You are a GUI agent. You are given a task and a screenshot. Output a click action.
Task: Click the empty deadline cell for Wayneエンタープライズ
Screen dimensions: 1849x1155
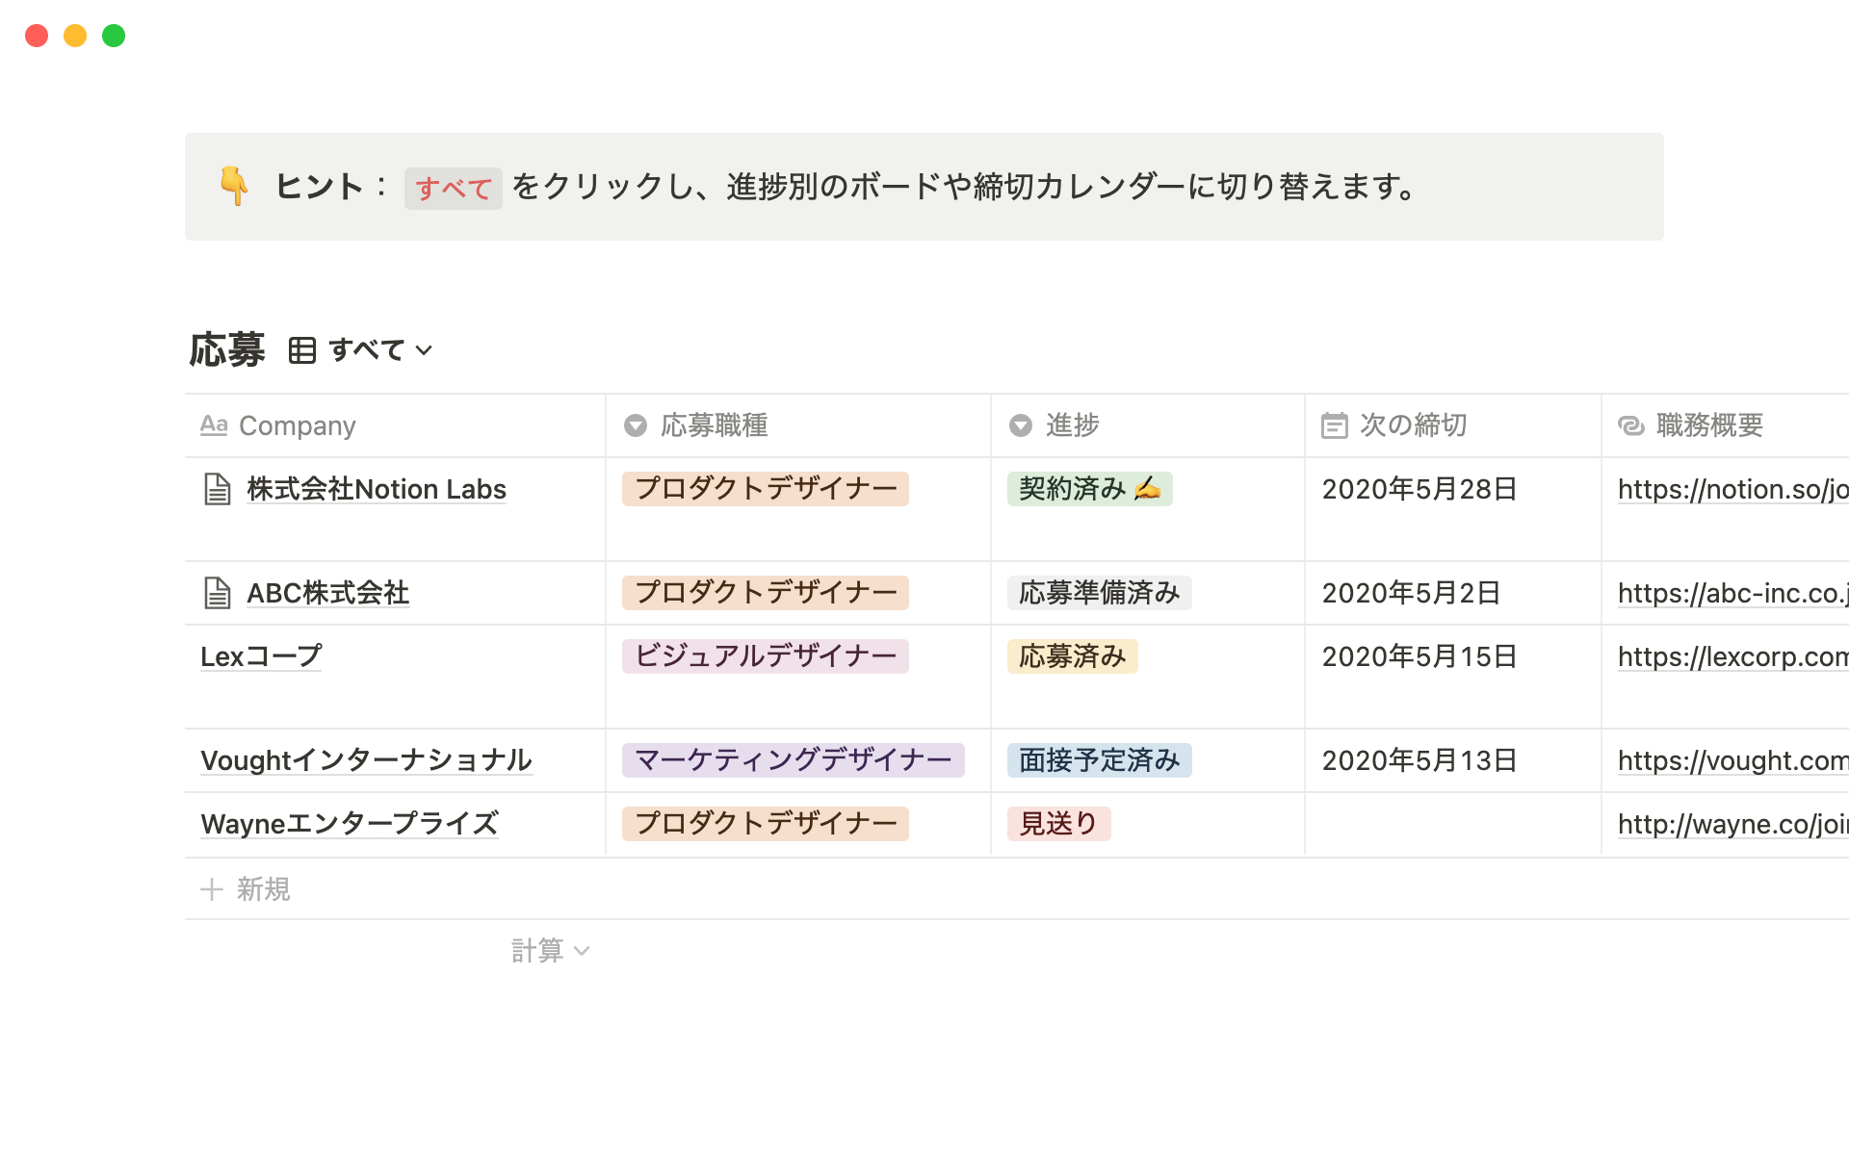(1452, 824)
